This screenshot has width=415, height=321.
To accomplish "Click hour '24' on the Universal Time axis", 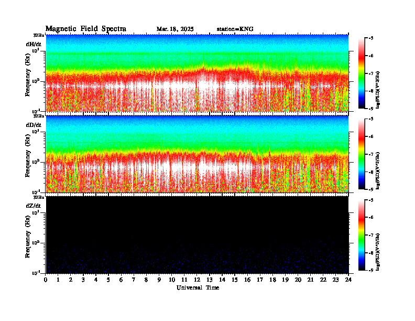I will (348, 280).
